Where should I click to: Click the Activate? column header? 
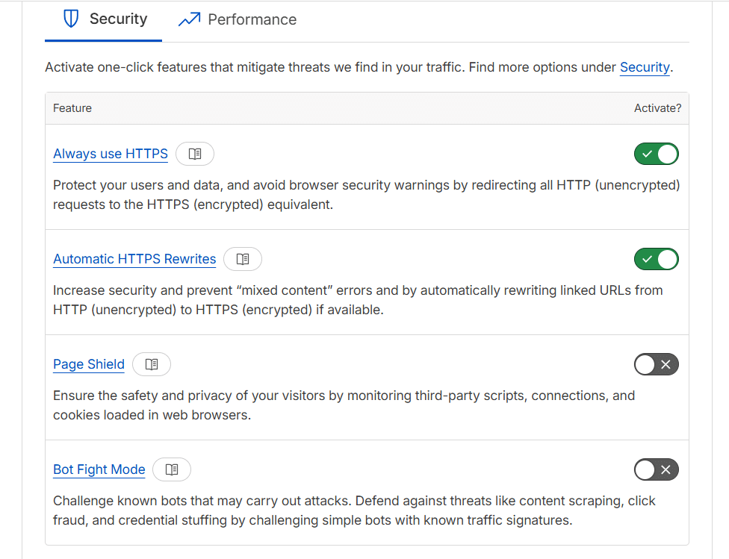[x=657, y=107]
